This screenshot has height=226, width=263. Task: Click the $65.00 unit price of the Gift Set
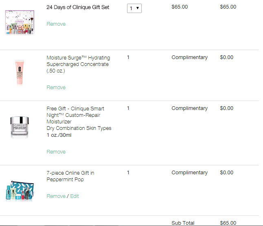[x=179, y=7]
